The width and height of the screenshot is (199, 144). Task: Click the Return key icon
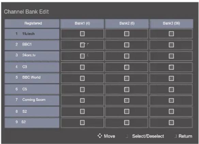(175, 136)
